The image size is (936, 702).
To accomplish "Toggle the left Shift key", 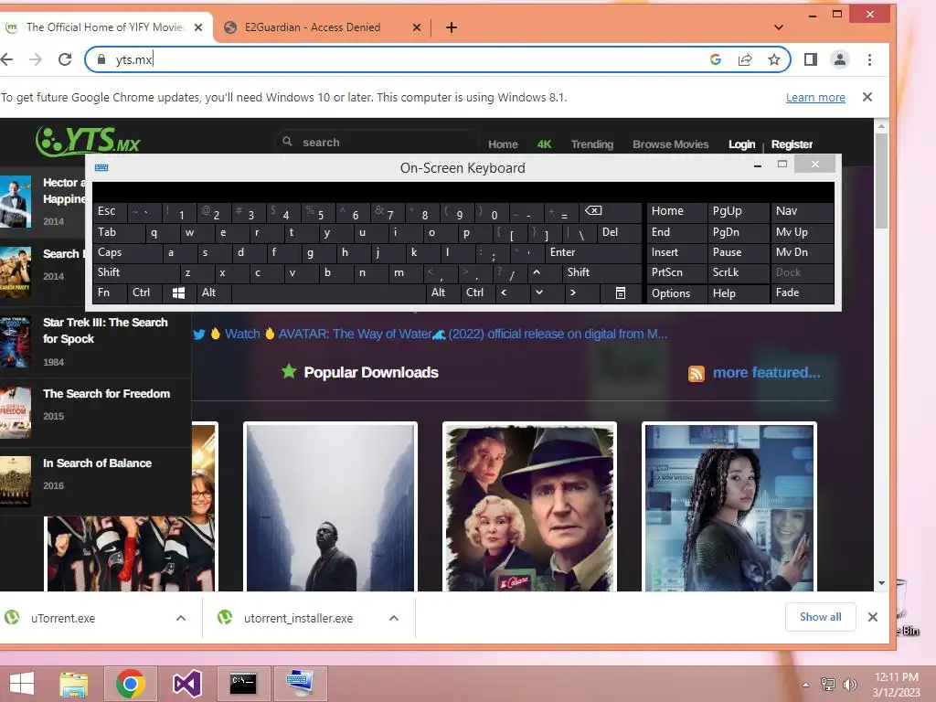I will (x=135, y=272).
